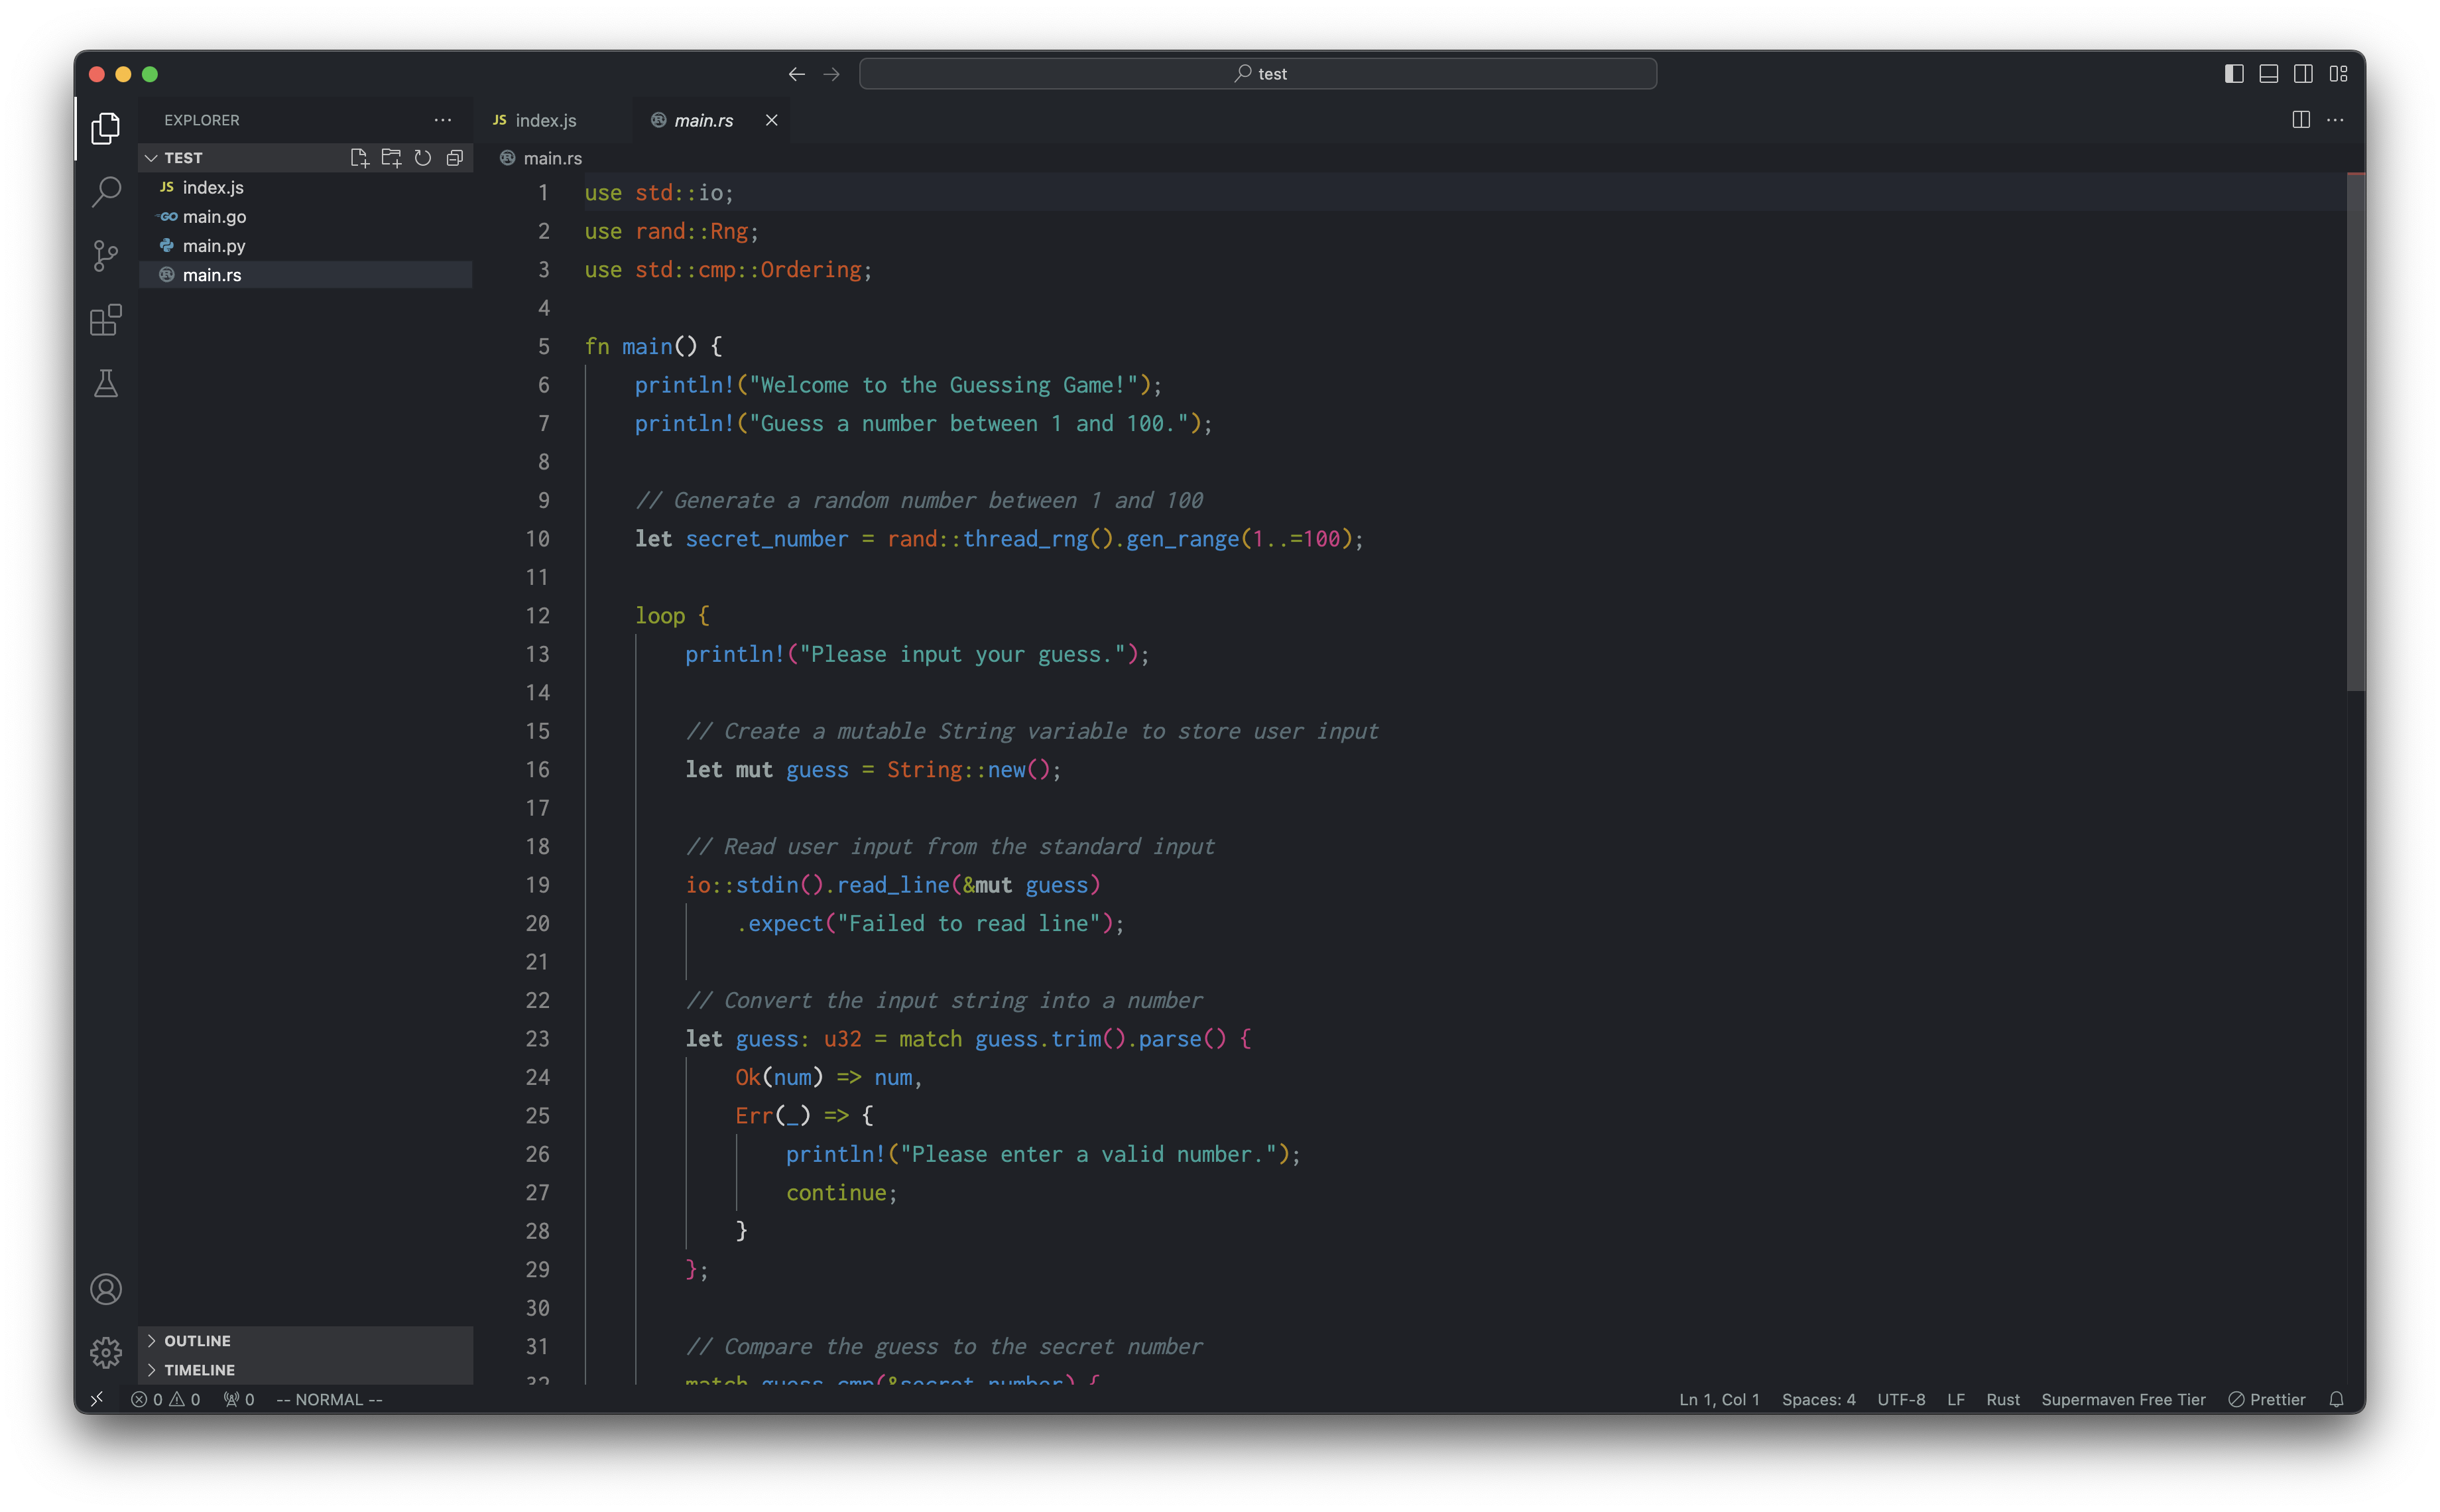Open the Explorer view in activity bar
This screenshot has width=2440, height=1512.
[106, 128]
